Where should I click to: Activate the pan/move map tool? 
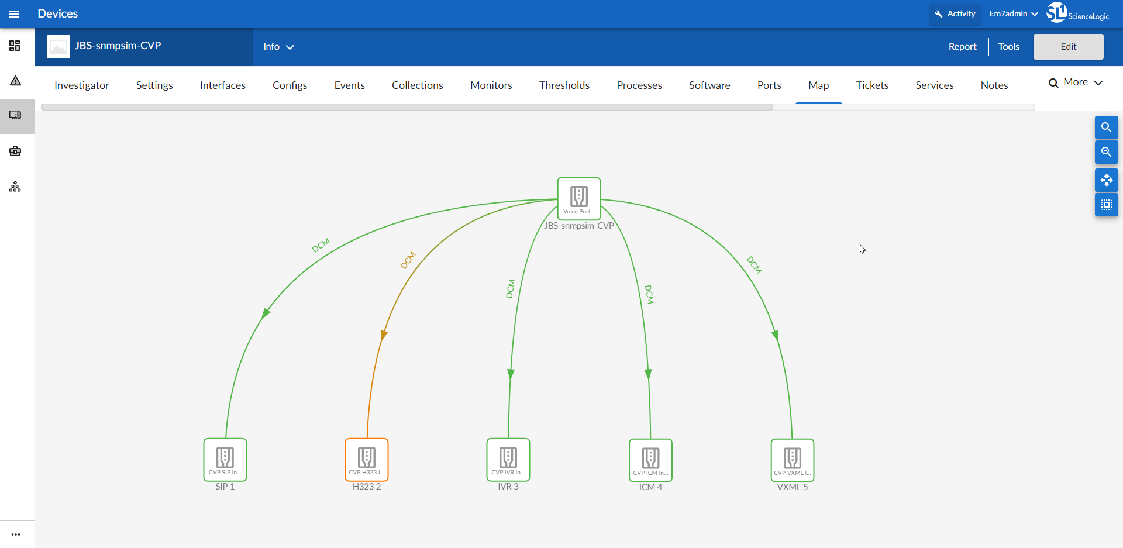tap(1106, 180)
